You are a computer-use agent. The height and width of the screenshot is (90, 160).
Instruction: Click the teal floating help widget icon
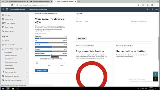(155, 74)
